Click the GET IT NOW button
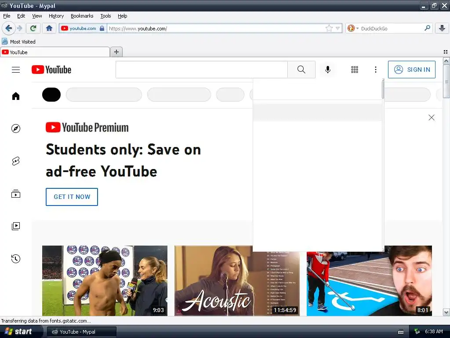Image resolution: width=450 pixels, height=338 pixels. pyautogui.click(x=72, y=197)
